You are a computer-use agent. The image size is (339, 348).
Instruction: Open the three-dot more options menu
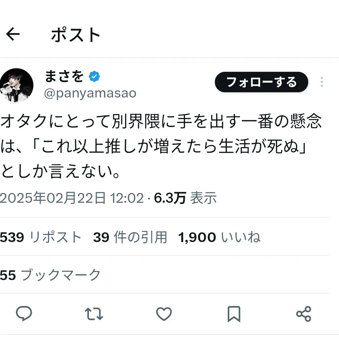pos(321,82)
